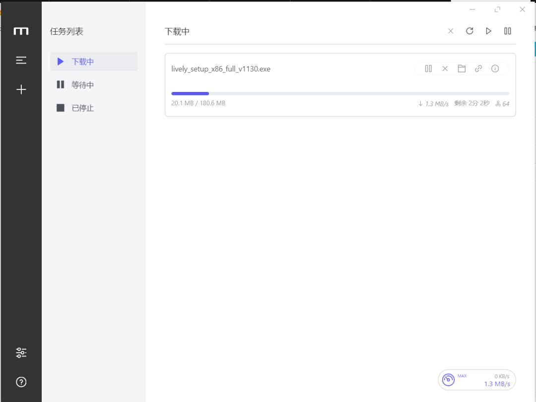Show lively_setup file in folder
536x402 pixels.
pos(462,69)
